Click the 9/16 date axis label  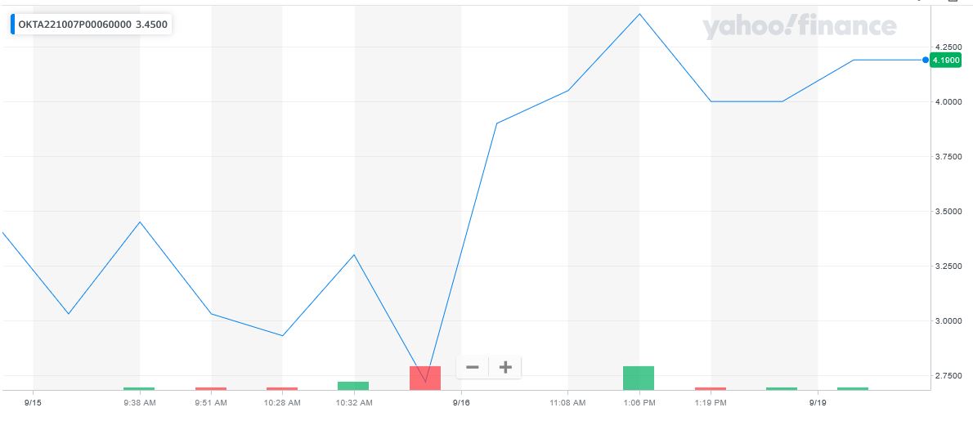click(461, 402)
